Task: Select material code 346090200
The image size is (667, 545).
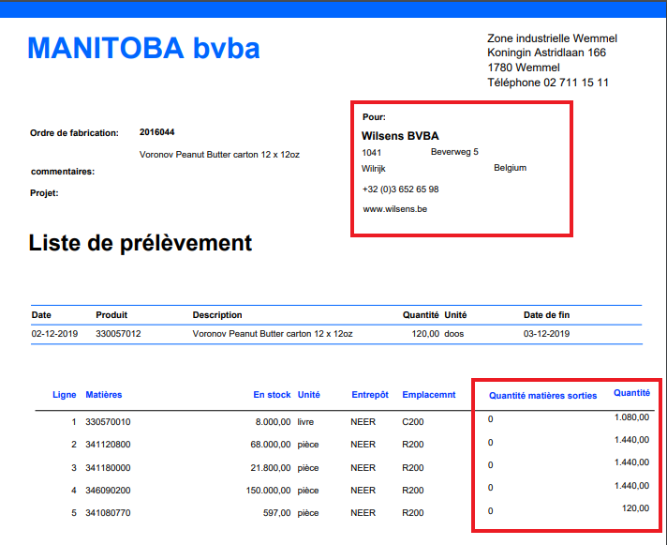Action: (x=108, y=491)
